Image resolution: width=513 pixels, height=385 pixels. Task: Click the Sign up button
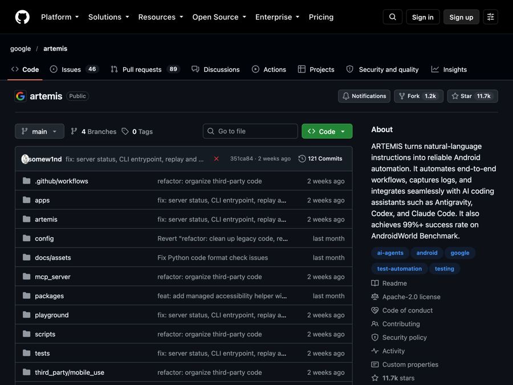click(461, 17)
